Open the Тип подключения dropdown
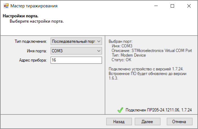198x129 pixels. click(x=76, y=41)
